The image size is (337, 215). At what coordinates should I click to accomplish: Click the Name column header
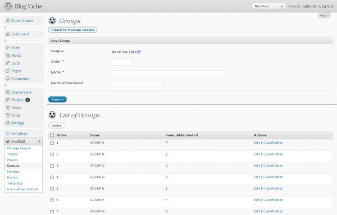click(95, 135)
